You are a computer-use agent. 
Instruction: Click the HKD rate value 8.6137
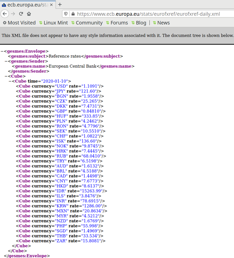click(91, 186)
